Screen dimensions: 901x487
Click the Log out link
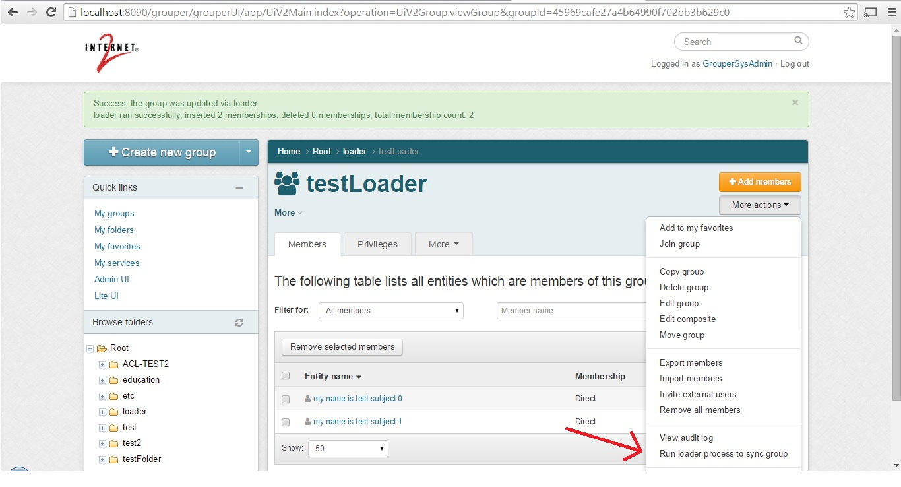(795, 64)
